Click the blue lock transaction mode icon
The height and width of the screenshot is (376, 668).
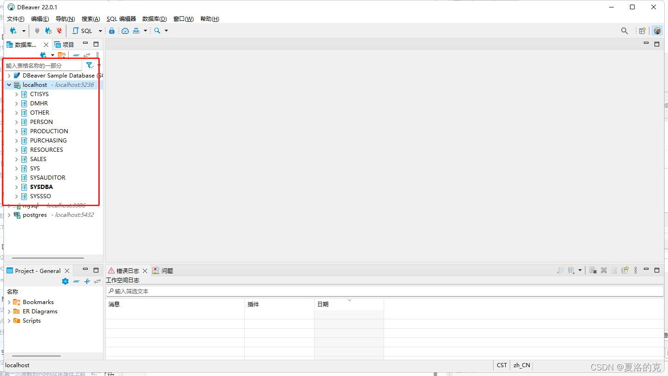point(112,31)
